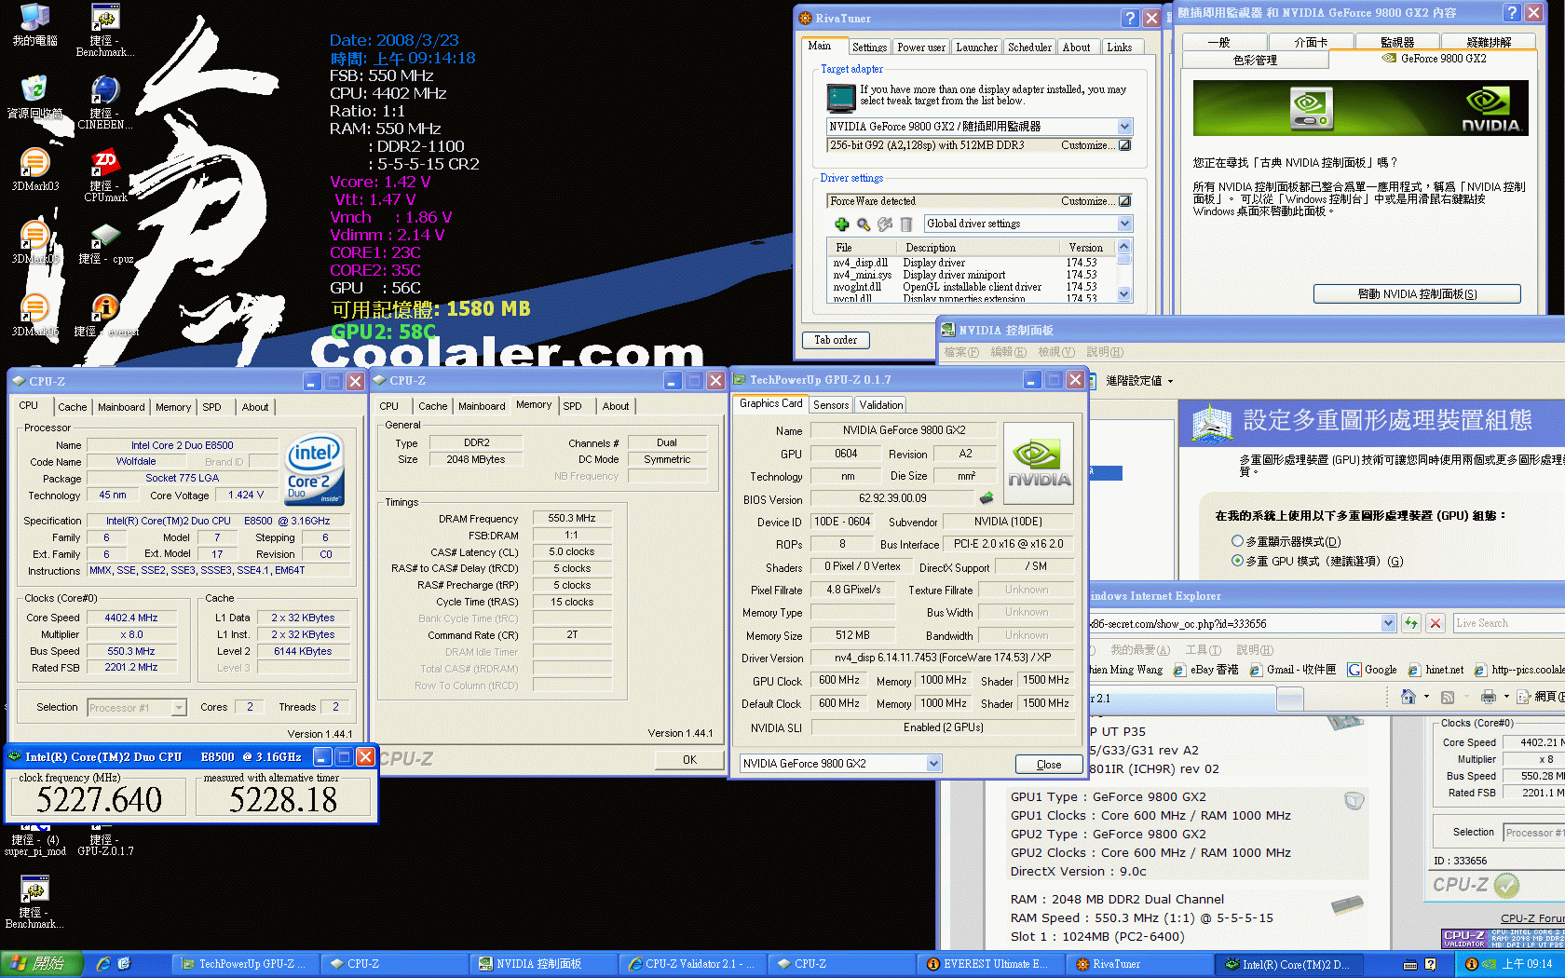Click the green plus icon in RivaTuner
Image resolution: width=1565 pixels, height=978 pixels.
point(842,224)
